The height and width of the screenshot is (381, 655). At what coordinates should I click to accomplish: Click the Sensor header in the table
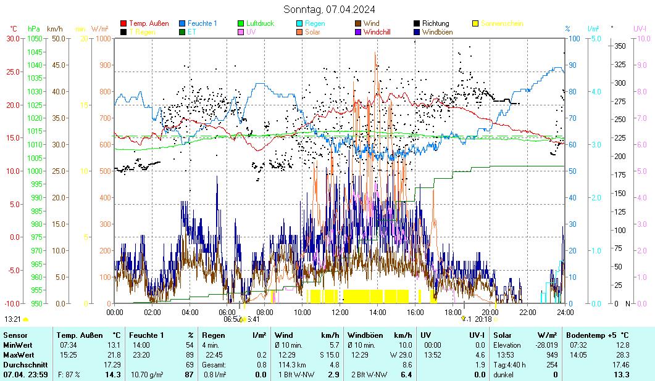(x=15, y=335)
